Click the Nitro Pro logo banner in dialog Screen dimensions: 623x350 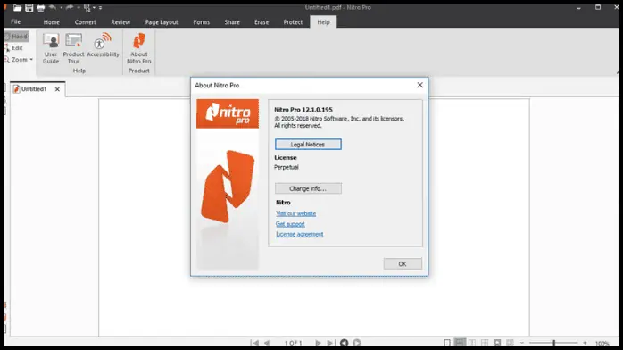pos(228,113)
